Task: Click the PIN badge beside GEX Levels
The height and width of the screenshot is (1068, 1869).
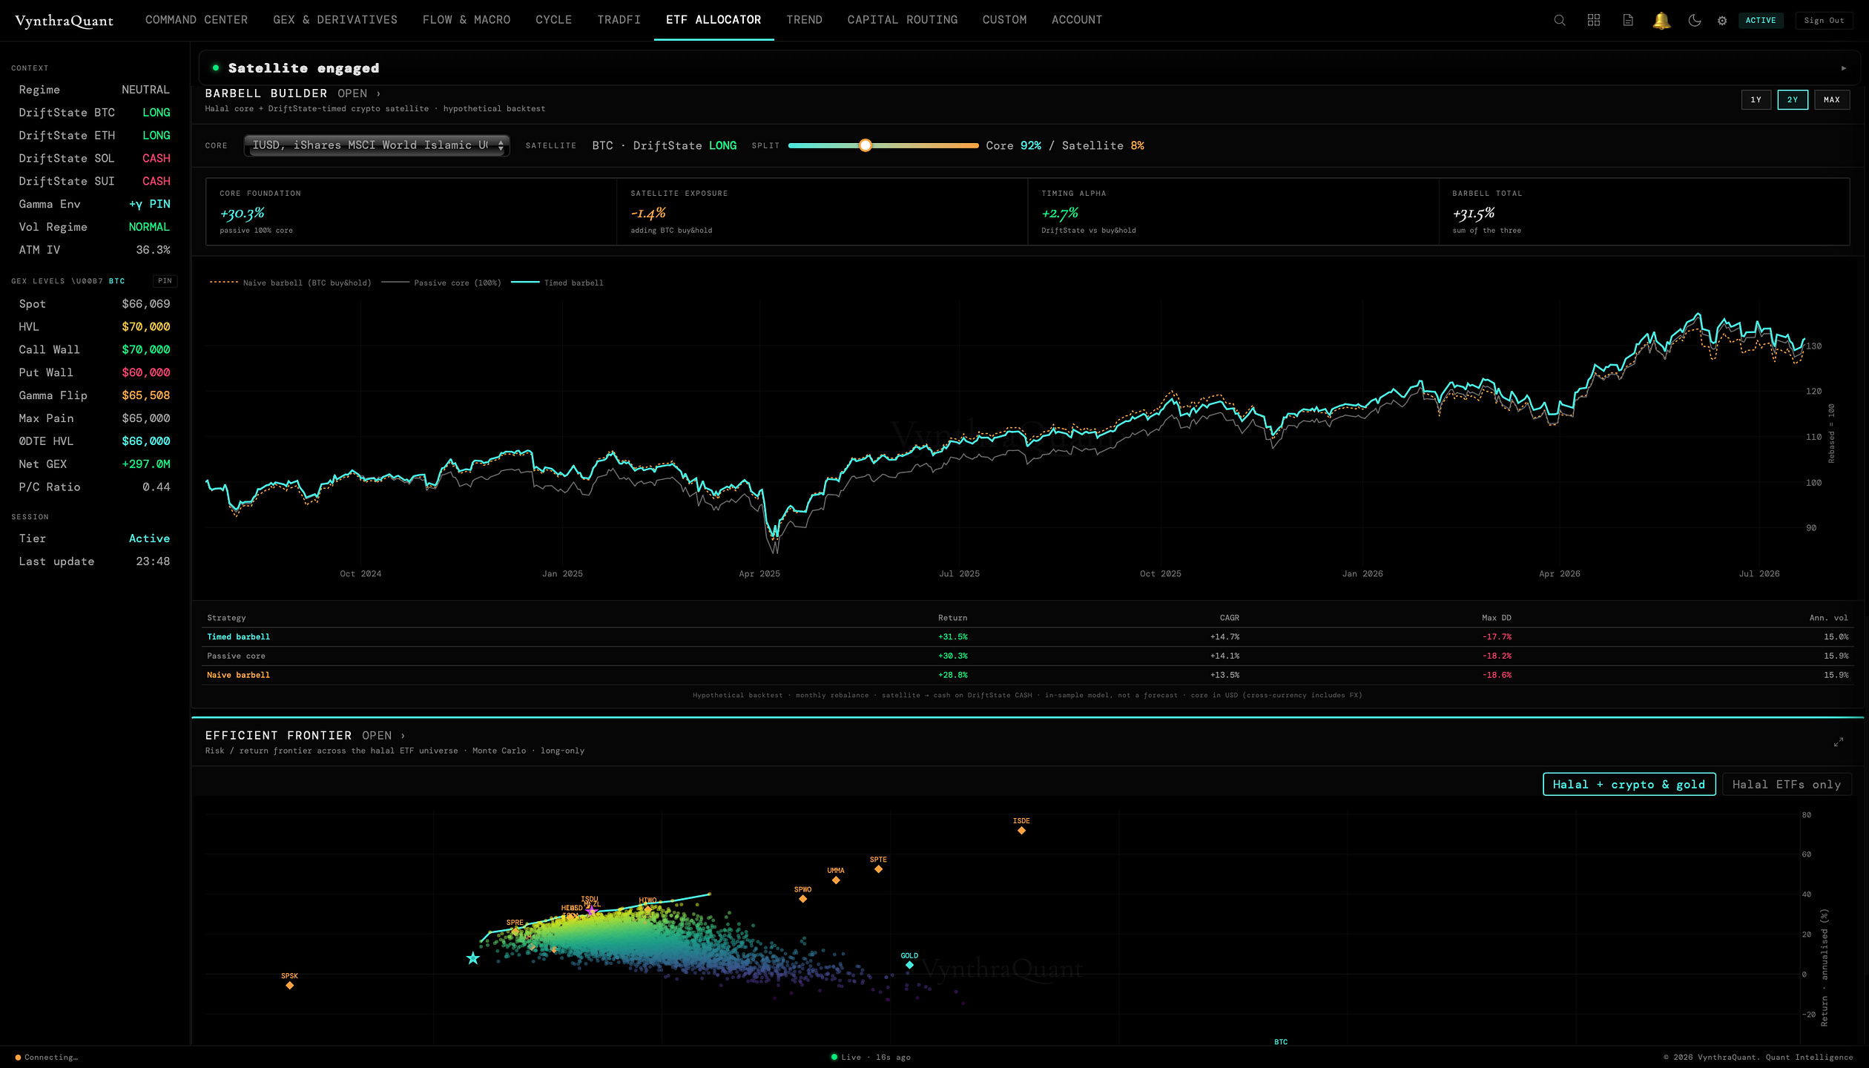Action: pyautogui.click(x=165, y=281)
